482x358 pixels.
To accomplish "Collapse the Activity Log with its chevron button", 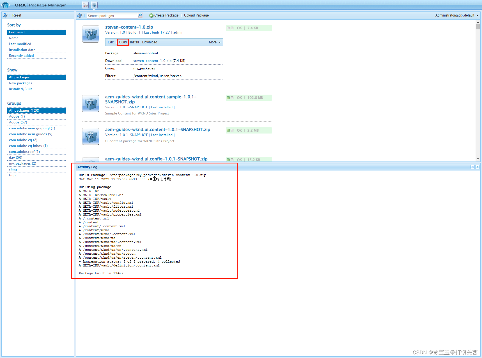I will [478, 167].
